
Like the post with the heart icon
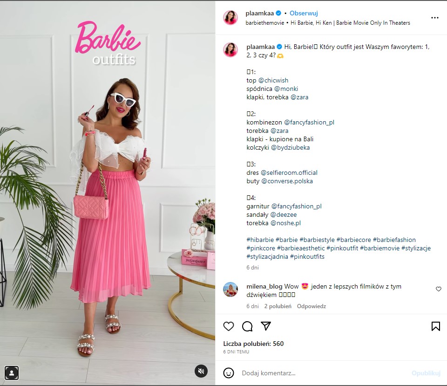(228, 326)
